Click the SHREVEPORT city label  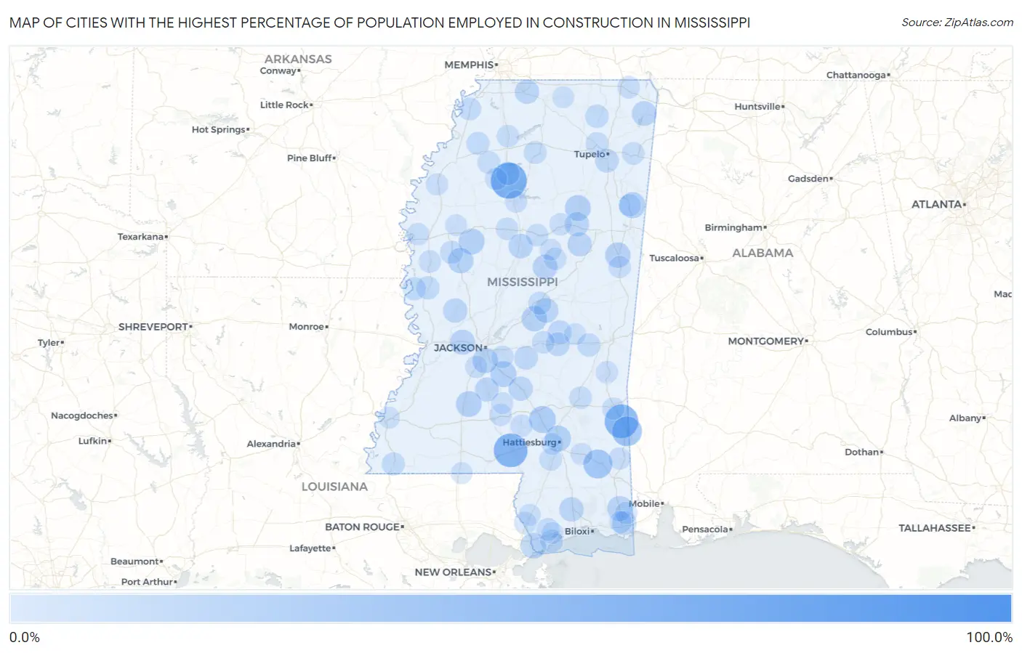[x=153, y=327]
